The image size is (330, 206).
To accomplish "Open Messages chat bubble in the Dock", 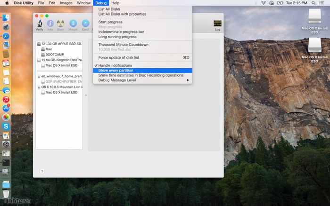I will click(6, 90).
